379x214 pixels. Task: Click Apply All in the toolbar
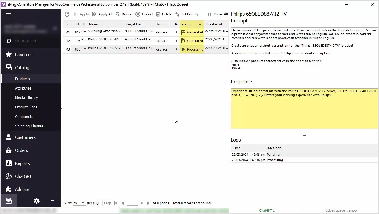(x=102, y=14)
